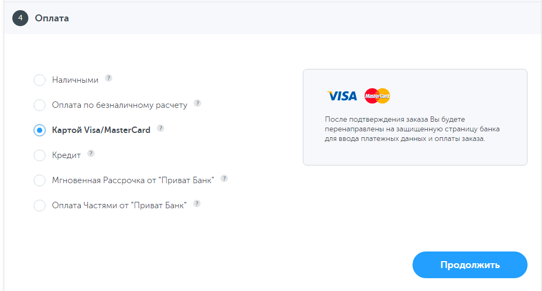Click question mark beside Картой Visa/MasterCard

[x=161, y=128]
